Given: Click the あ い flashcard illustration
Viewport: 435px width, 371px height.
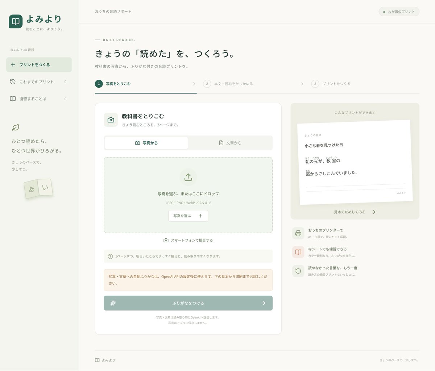Looking at the screenshot, I should point(38,188).
